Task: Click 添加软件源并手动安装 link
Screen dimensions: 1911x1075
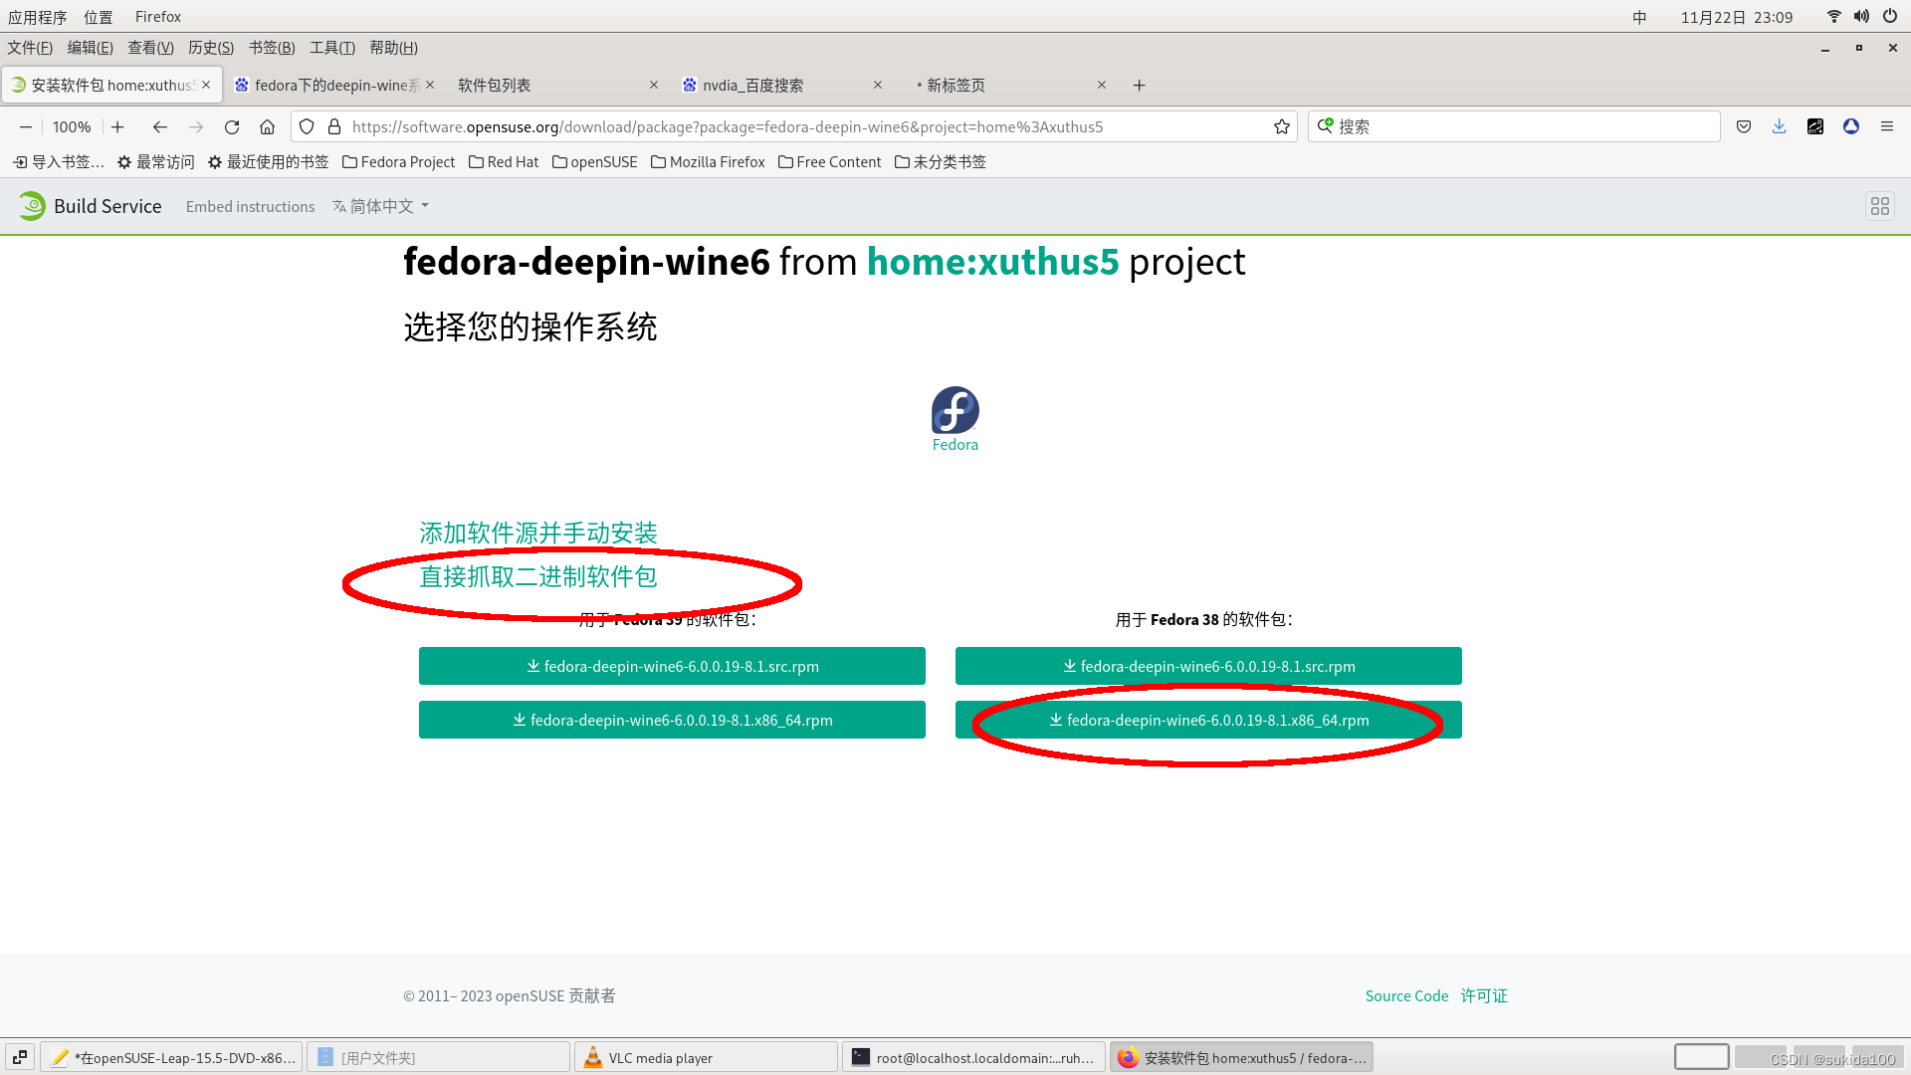Action: click(537, 534)
